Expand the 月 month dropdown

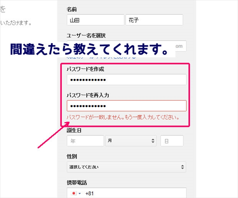pos(131,141)
